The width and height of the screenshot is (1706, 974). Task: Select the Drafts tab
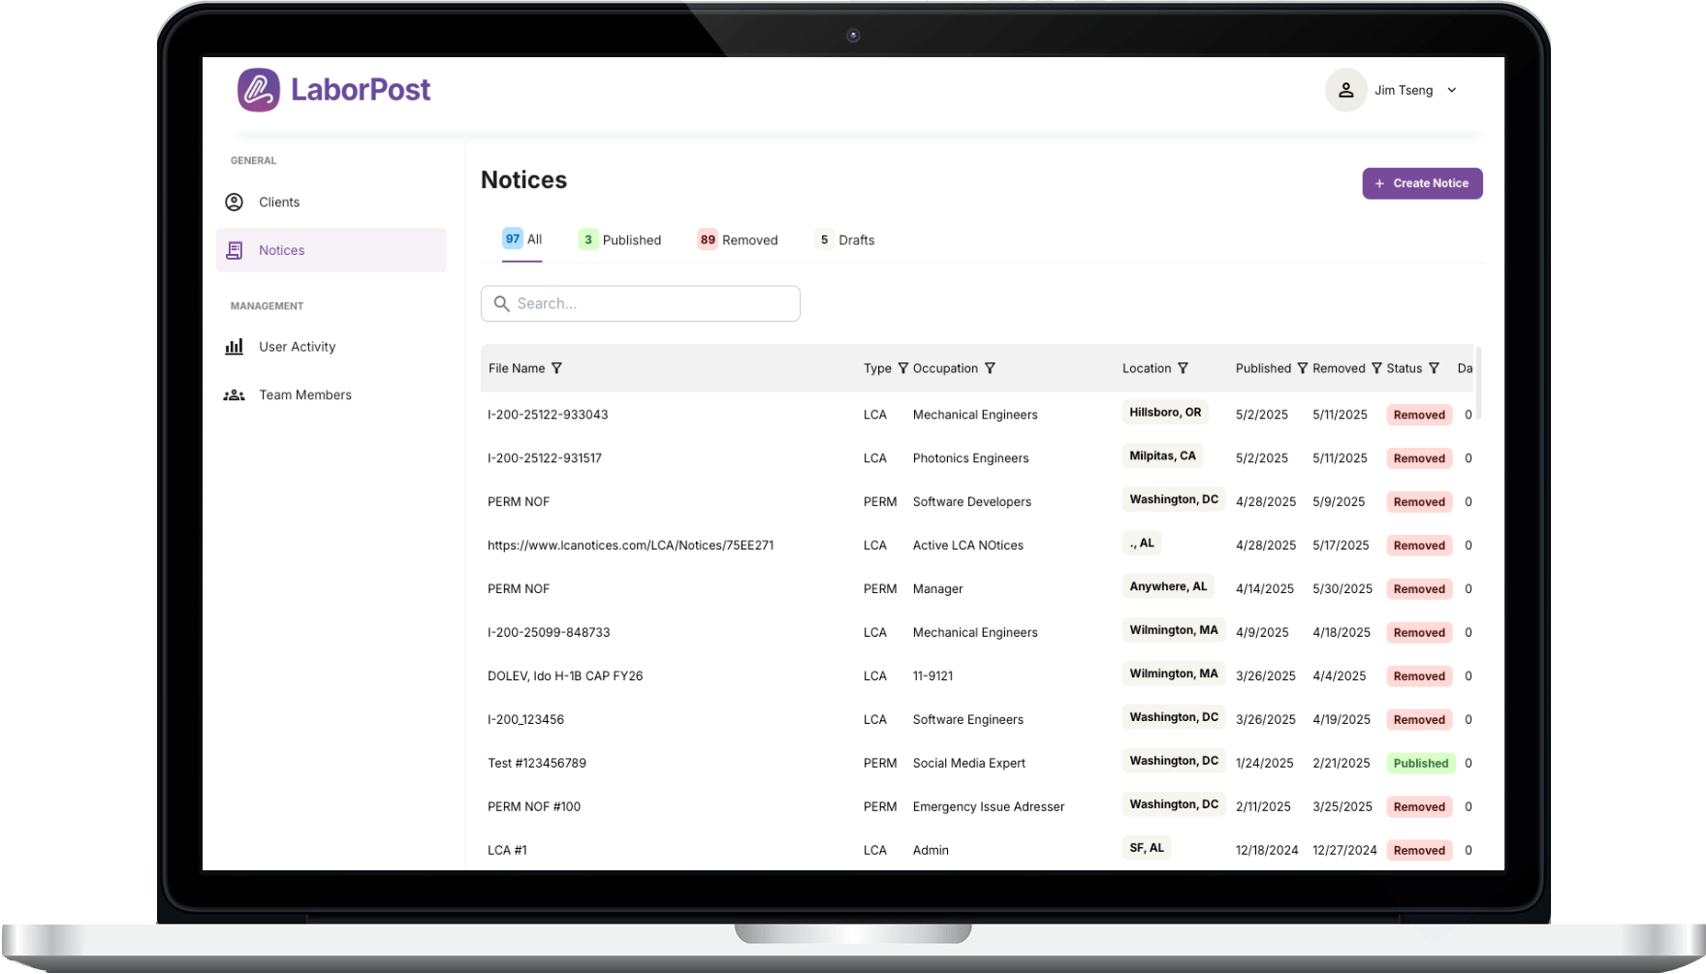pos(845,240)
